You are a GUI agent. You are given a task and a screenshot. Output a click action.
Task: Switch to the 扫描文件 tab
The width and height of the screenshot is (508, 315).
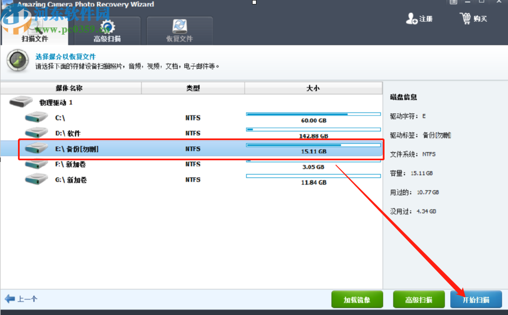35,31
